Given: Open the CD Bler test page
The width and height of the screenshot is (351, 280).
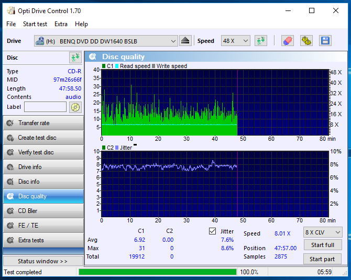Looking at the screenshot, I should (x=43, y=211).
